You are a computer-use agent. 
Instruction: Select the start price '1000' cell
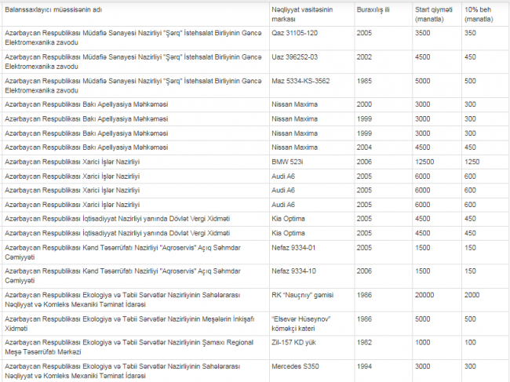pos(437,347)
